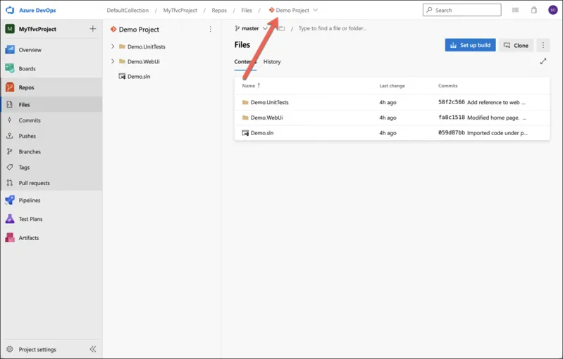Click the MyTfvcProject avatar icon

tap(10, 29)
